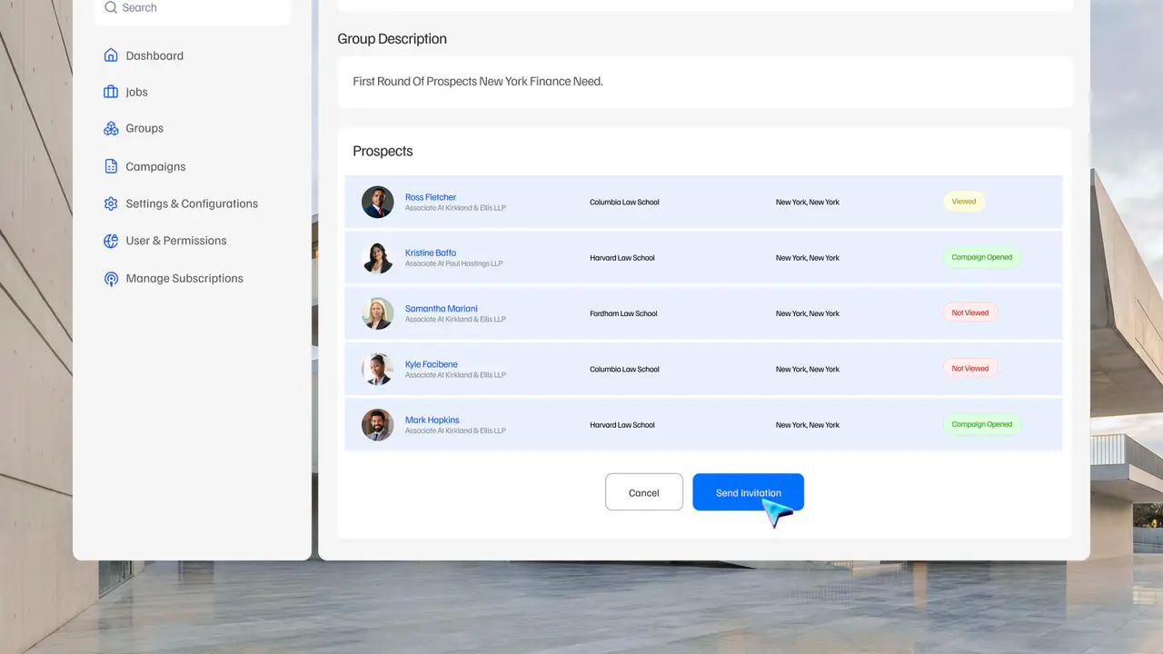The height and width of the screenshot is (654, 1163).
Task: Click Kristine Baffo's avatar photo
Action: [x=377, y=258]
